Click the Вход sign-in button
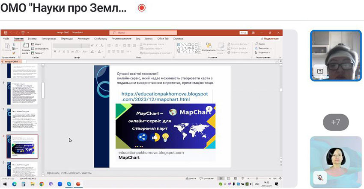 244,32
